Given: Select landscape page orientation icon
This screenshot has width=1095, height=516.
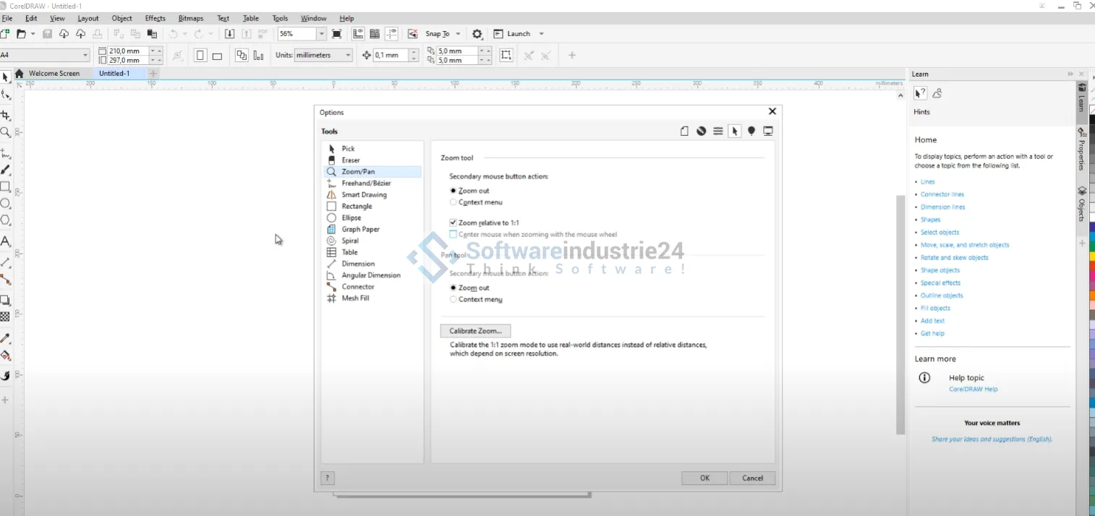Looking at the screenshot, I should click(x=217, y=56).
